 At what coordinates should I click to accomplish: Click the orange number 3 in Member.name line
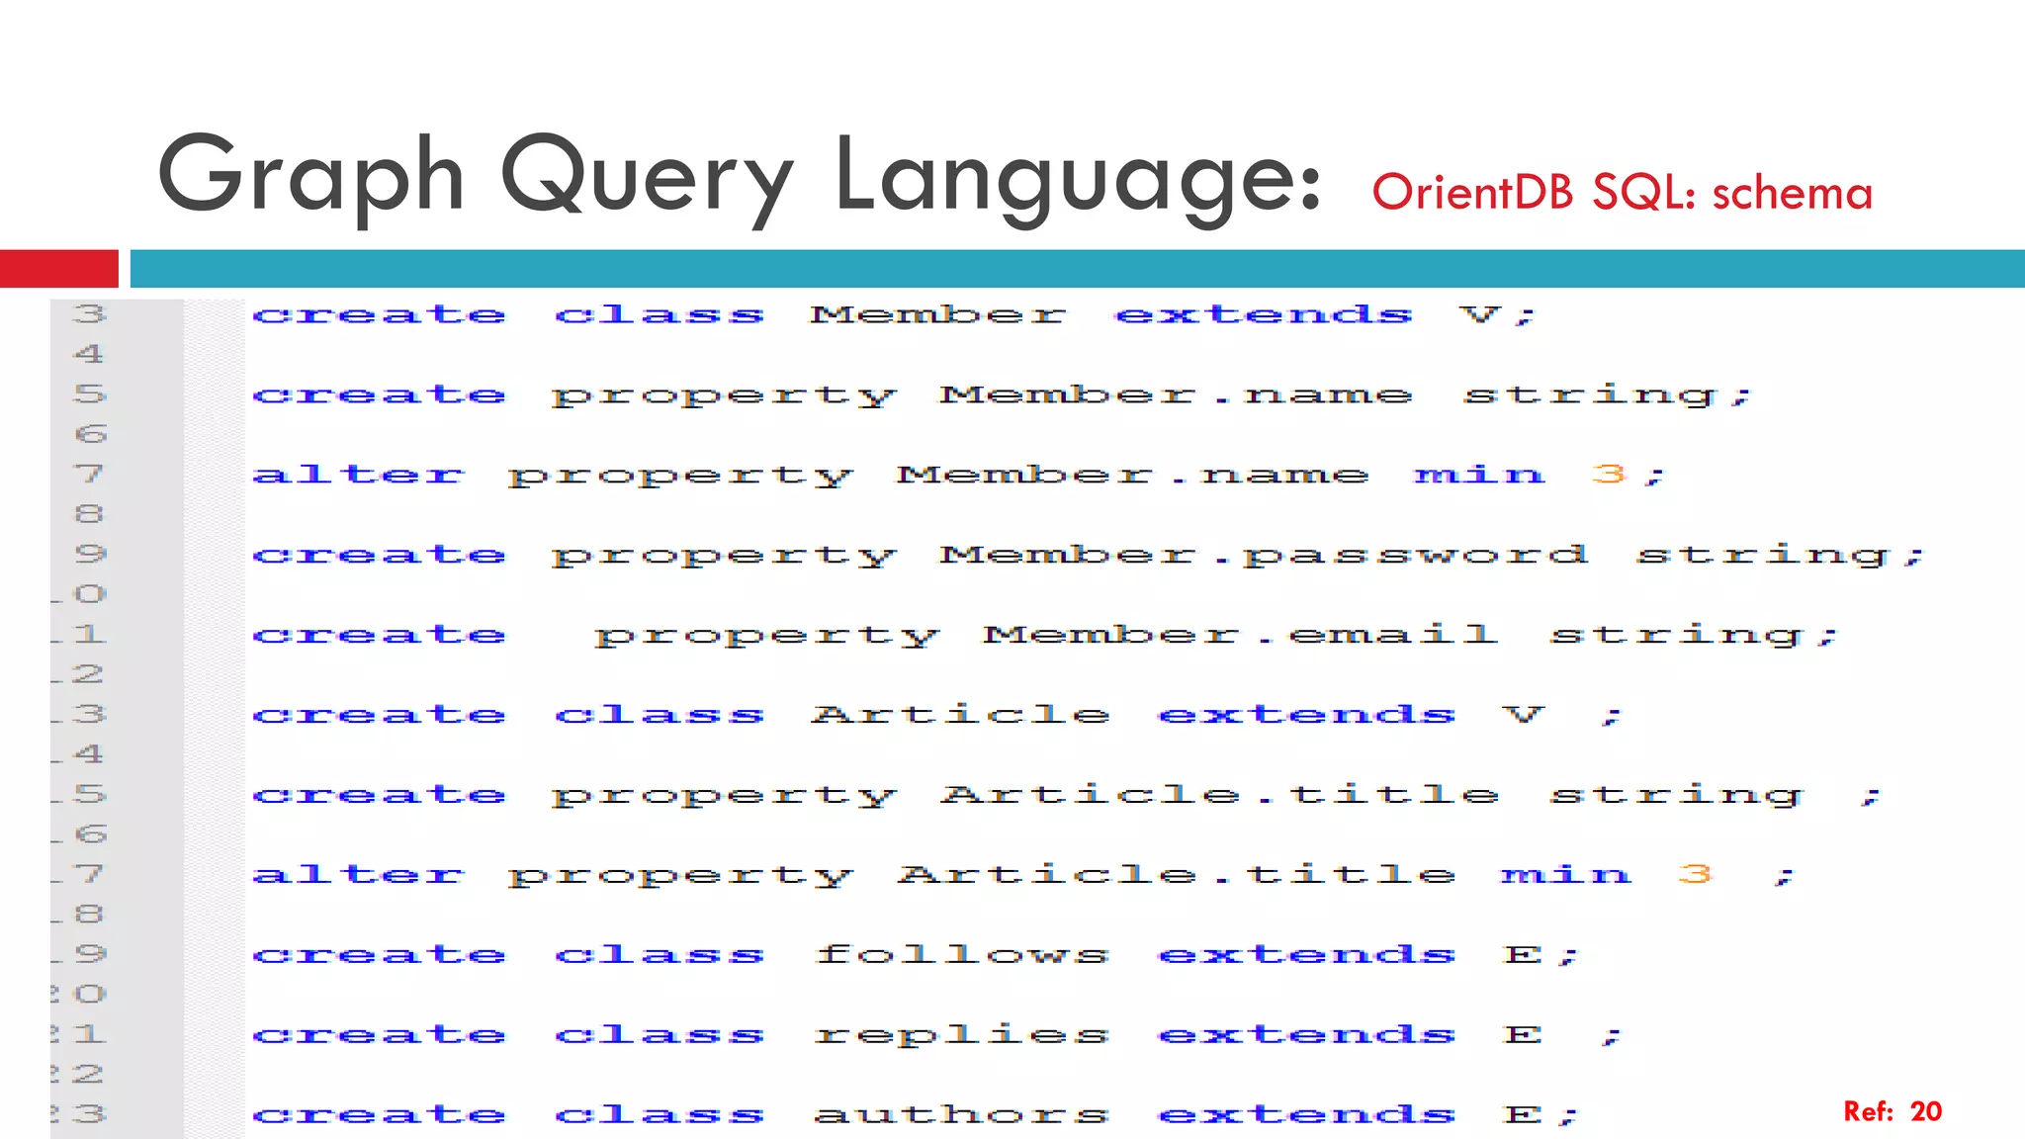[1610, 475]
